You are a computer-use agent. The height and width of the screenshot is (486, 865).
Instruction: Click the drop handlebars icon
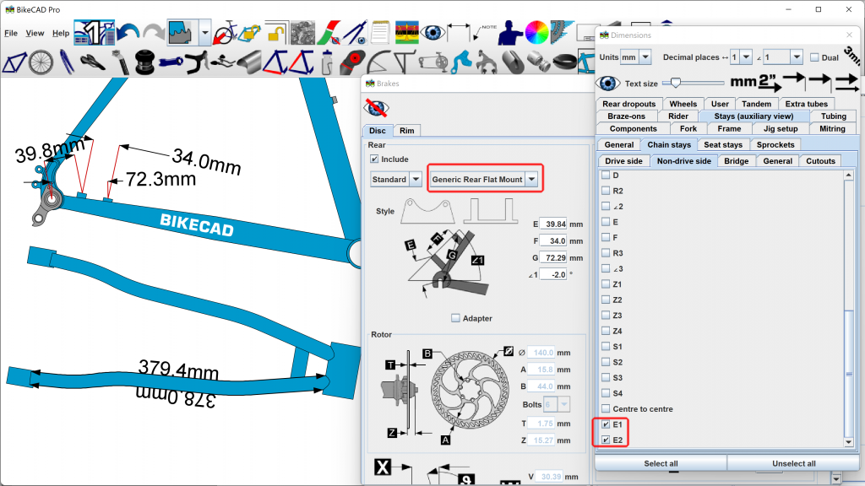coord(197,62)
